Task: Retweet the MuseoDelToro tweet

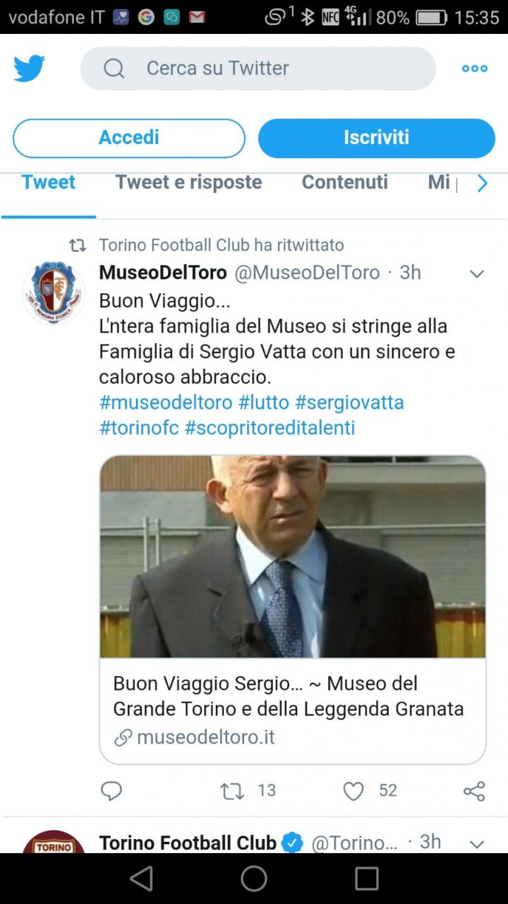Action: tap(231, 791)
